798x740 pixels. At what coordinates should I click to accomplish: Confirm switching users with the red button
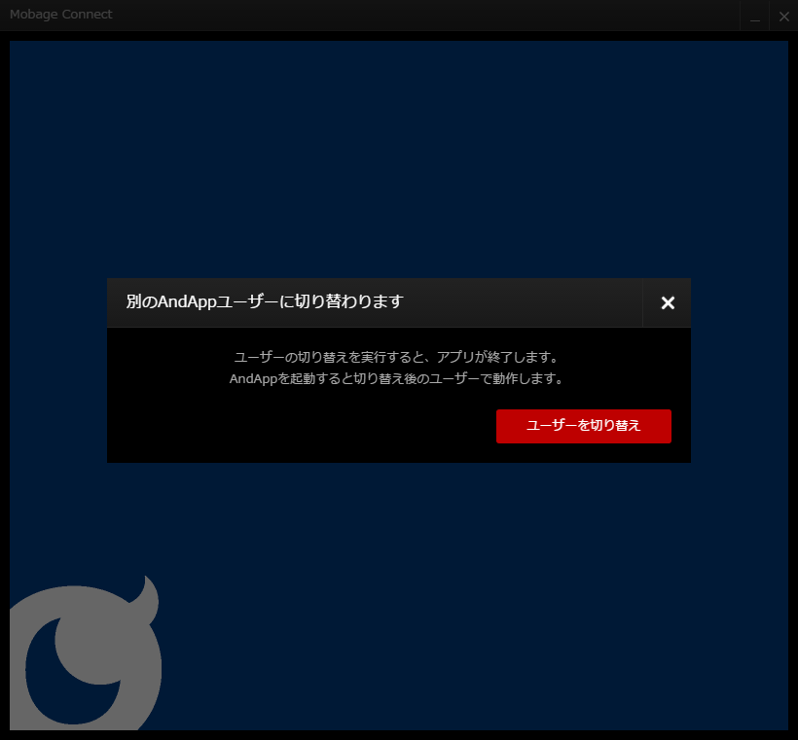point(583,426)
